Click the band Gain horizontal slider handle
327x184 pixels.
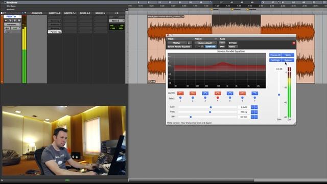pos(211,107)
